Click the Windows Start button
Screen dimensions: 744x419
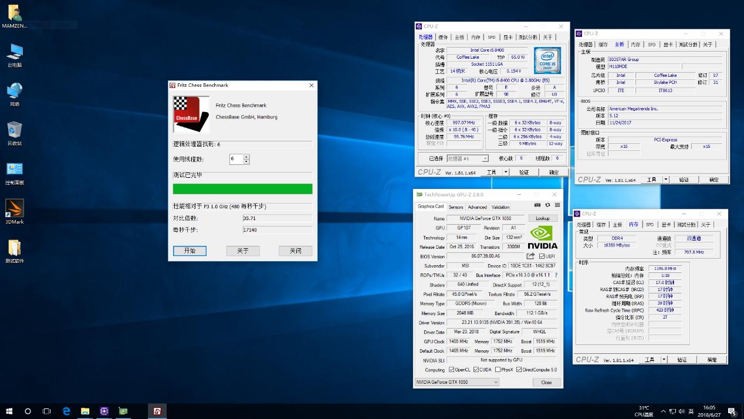(x=9, y=411)
